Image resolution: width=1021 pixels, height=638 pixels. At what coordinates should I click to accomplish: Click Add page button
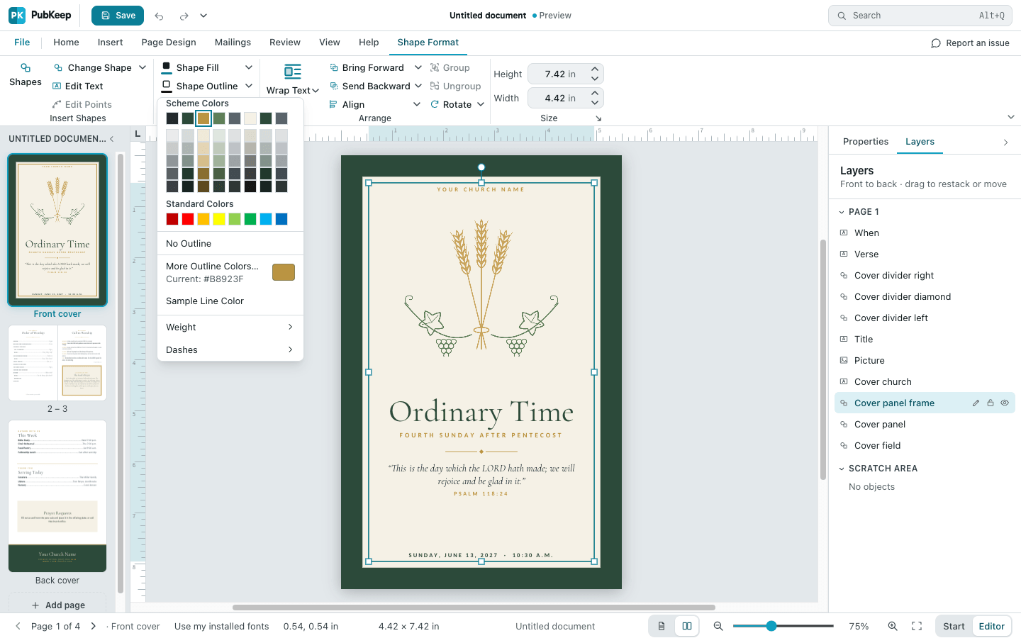[57, 605]
